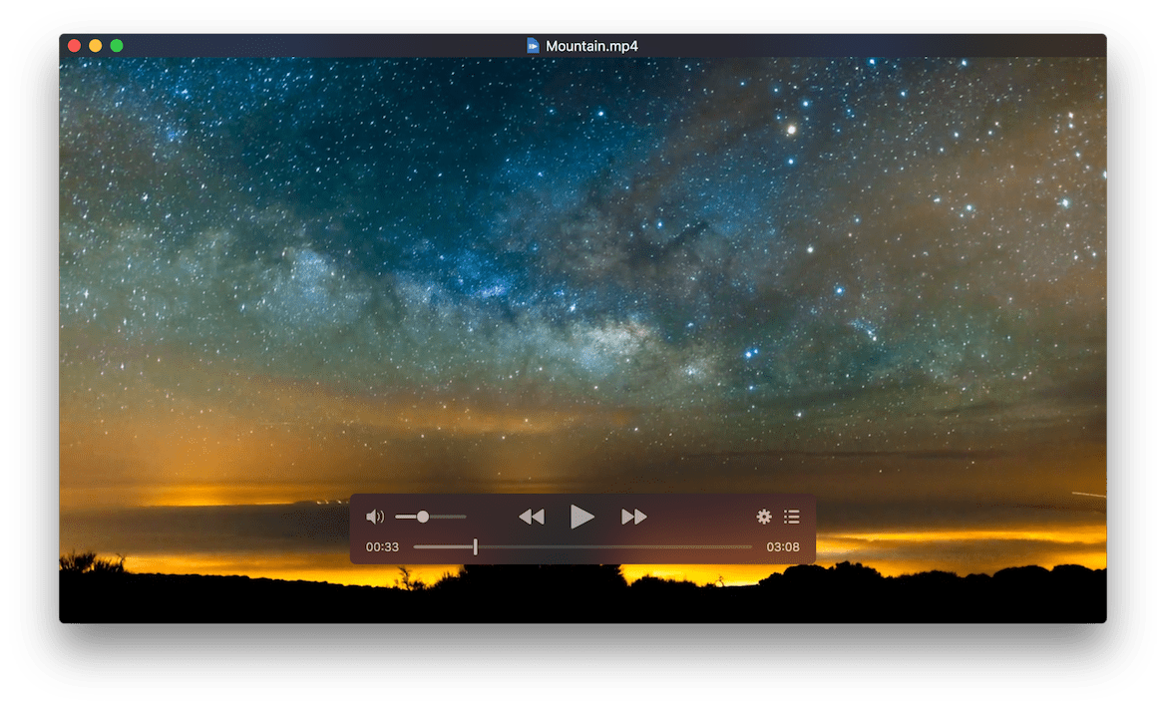Click the total duration 03:08

pos(783,547)
